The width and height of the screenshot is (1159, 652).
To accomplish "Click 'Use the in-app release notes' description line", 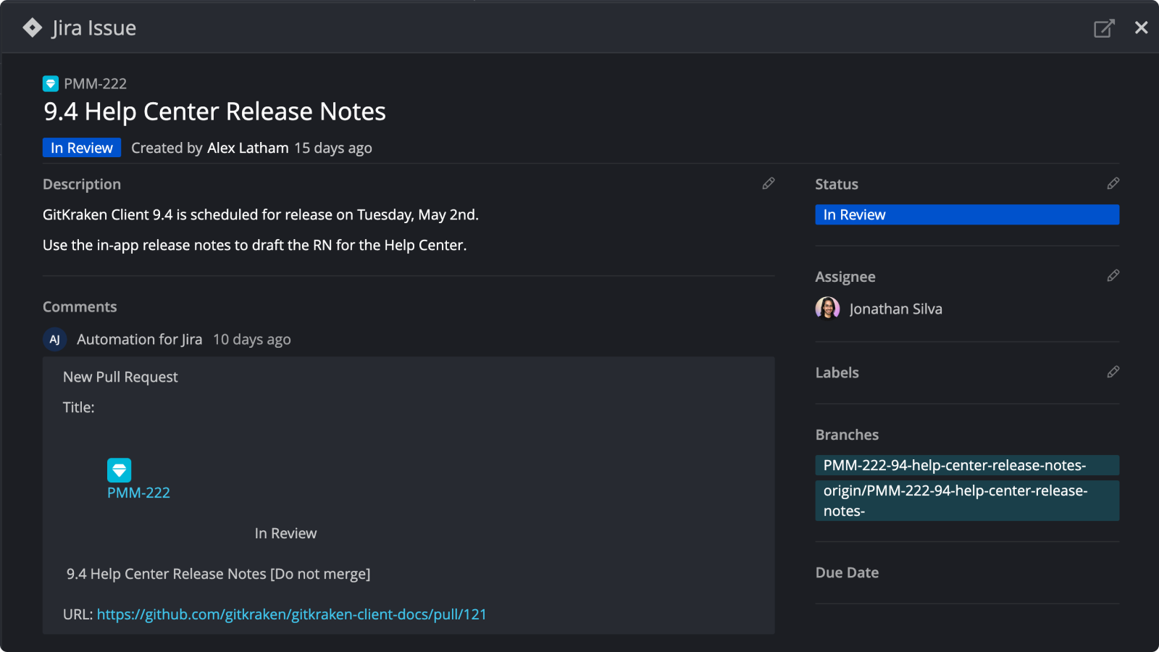I will pyautogui.click(x=254, y=245).
